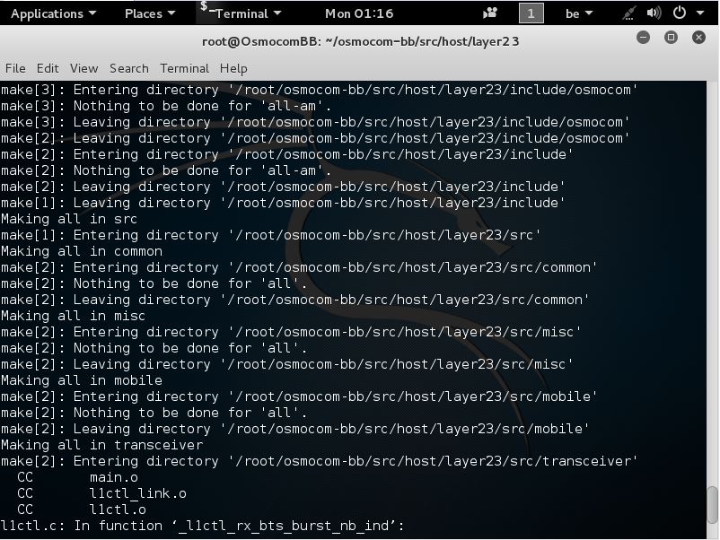This screenshot has height=540, width=720.
Task: Click 'Entering directory' line for layer23/src/transceiver
Action: (x=319, y=461)
